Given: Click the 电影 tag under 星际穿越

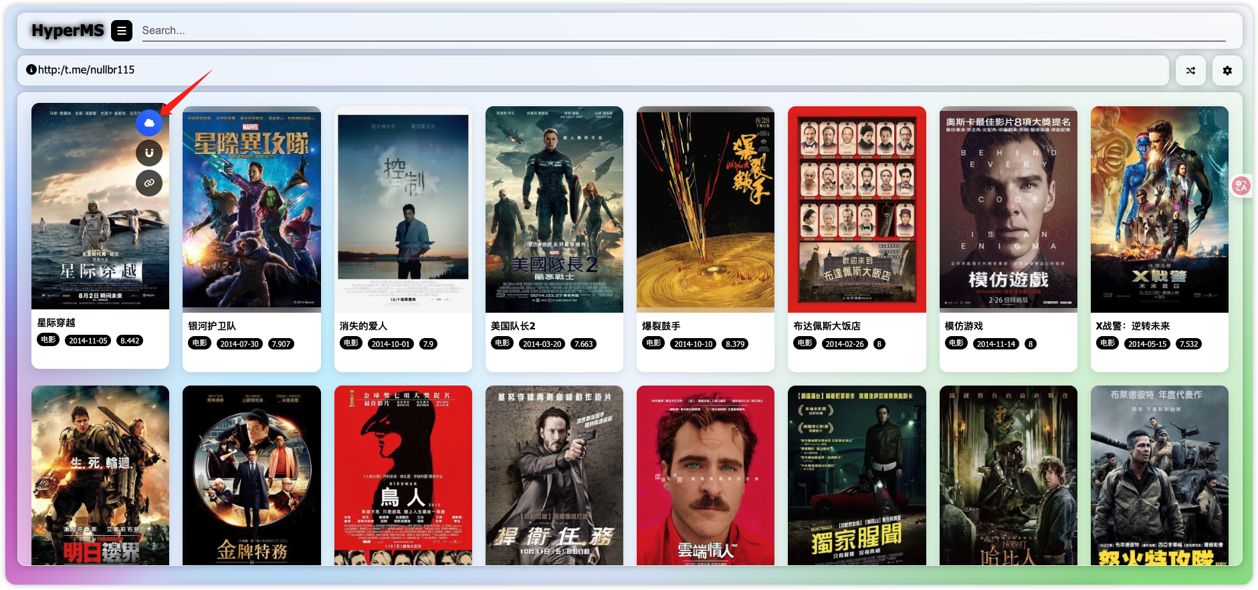Looking at the screenshot, I should click(48, 340).
